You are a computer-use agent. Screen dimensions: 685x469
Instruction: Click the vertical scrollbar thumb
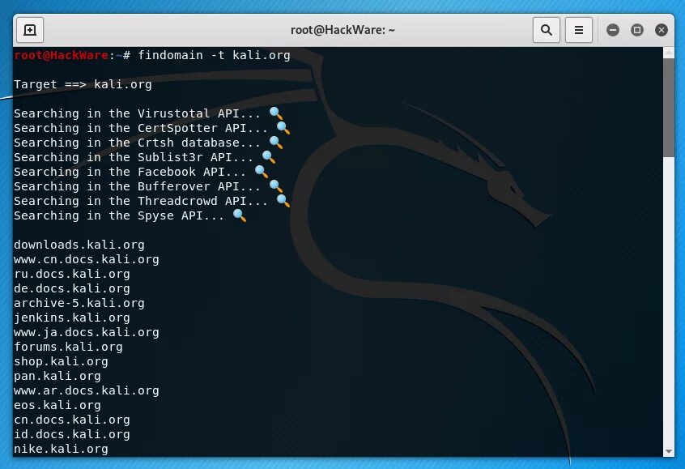click(x=668, y=108)
